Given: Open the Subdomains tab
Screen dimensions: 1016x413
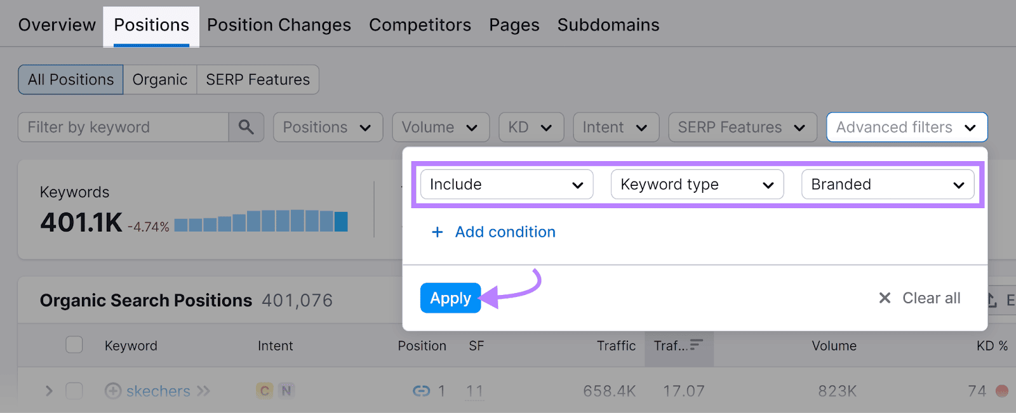Looking at the screenshot, I should (608, 25).
